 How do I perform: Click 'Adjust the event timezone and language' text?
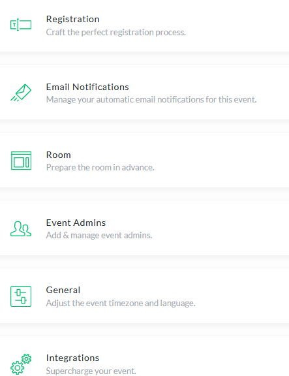click(x=121, y=303)
